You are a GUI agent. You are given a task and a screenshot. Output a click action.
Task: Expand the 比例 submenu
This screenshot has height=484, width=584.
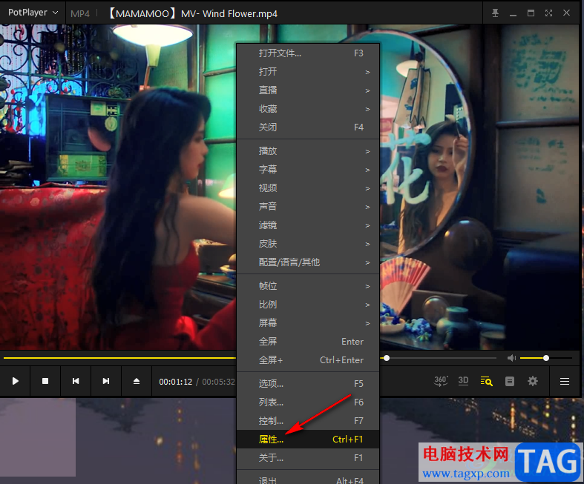click(x=308, y=305)
